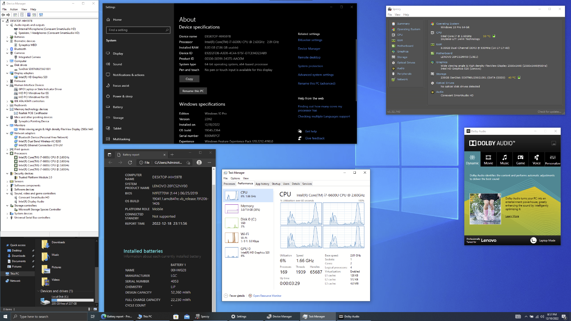
Task: Click the Find a setting search box
Action: (138, 30)
